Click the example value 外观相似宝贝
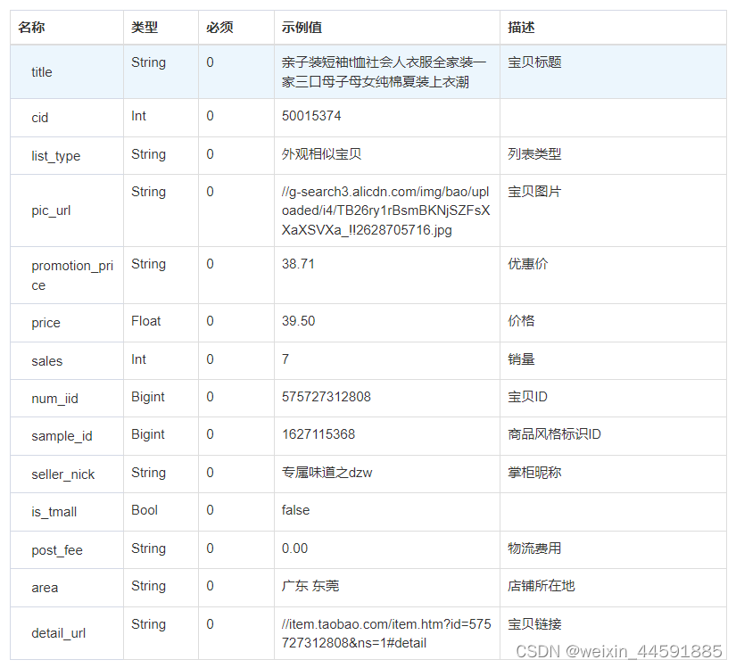 point(321,154)
